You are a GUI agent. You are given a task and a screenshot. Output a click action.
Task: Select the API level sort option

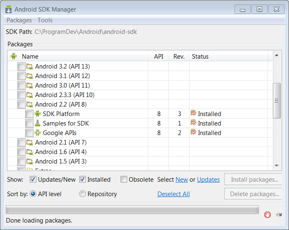[33, 194]
